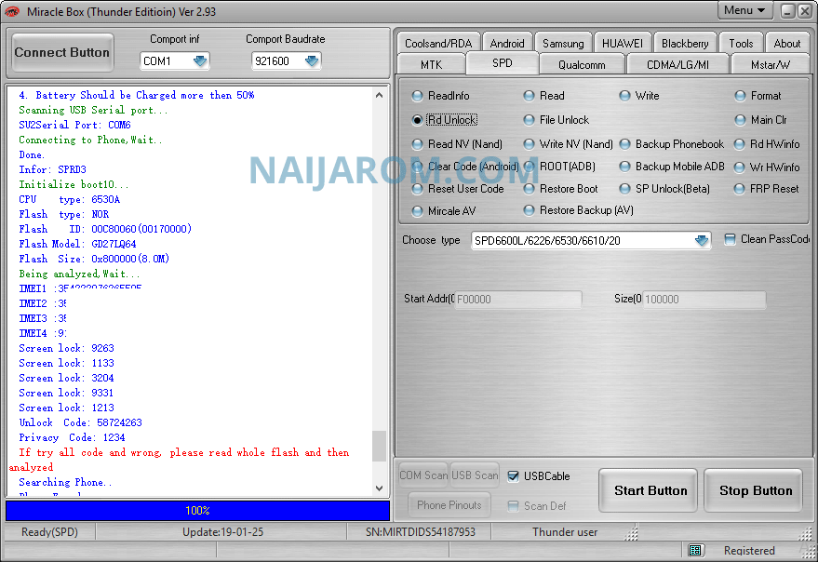
Task: Click the Connect Button
Action: click(62, 53)
